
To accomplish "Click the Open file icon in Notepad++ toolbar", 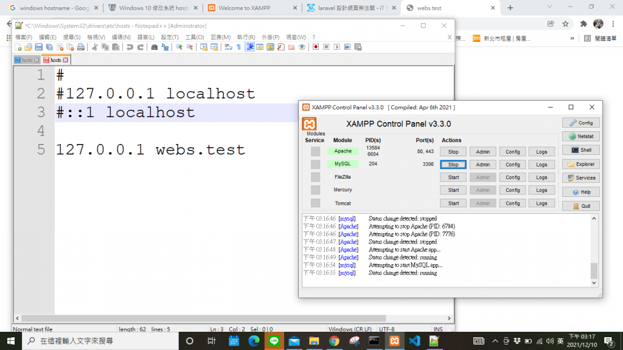I will coord(28,47).
